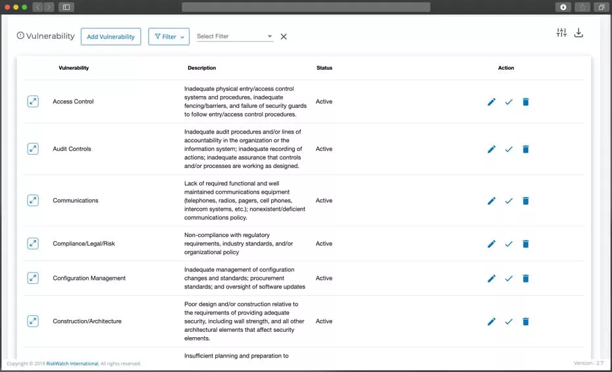The height and width of the screenshot is (372, 612).
Task: Click the checkmark for Compliance/Legal/Risk
Action: pyautogui.click(x=509, y=244)
